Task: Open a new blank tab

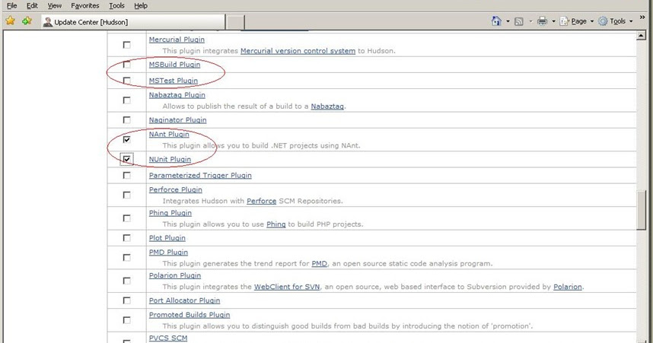Action: (x=235, y=23)
